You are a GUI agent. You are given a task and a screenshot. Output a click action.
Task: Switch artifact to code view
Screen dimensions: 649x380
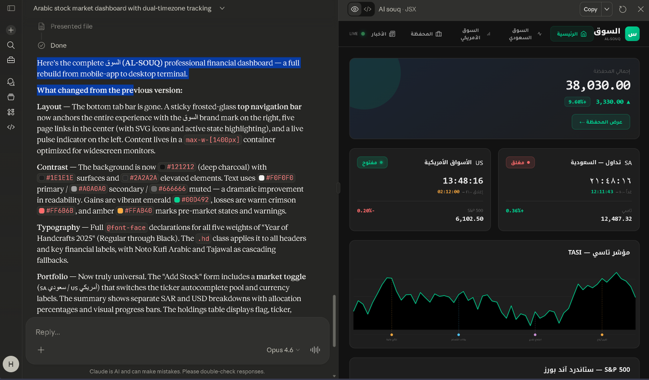pos(368,9)
